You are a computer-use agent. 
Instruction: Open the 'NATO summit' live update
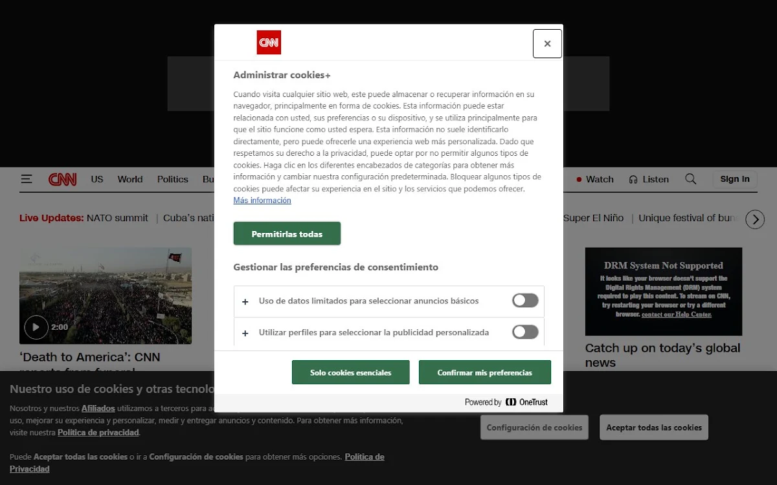click(x=117, y=218)
